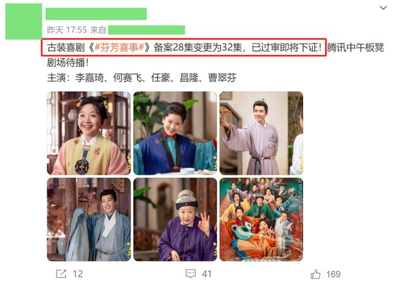405x281 pixels.
Task: Open the photo of woman in blue robe
Action: [x=175, y=133]
